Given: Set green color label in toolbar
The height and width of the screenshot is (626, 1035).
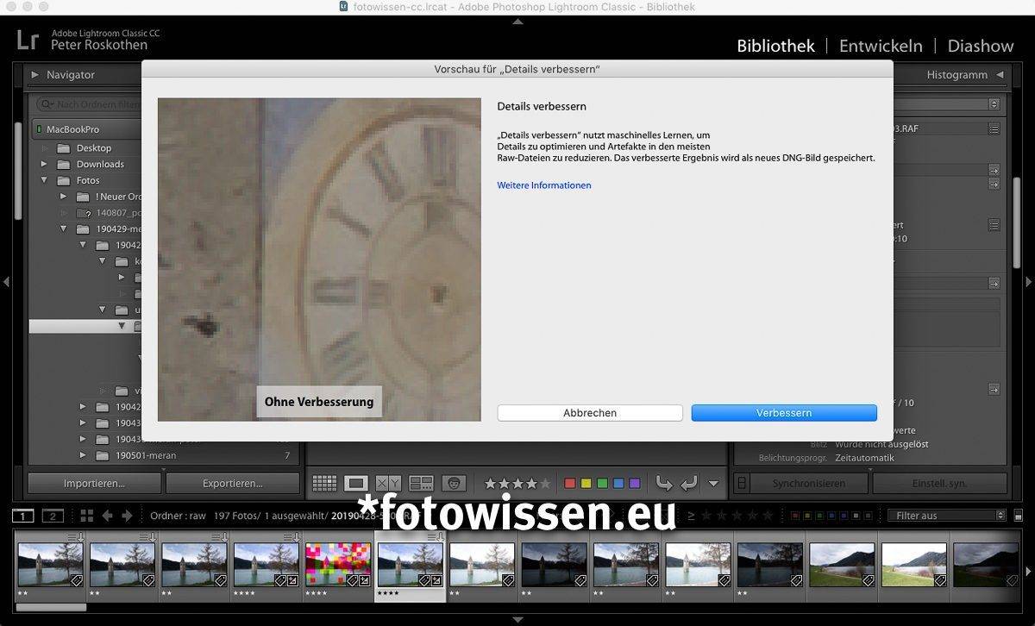Looking at the screenshot, I should (x=602, y=484).
